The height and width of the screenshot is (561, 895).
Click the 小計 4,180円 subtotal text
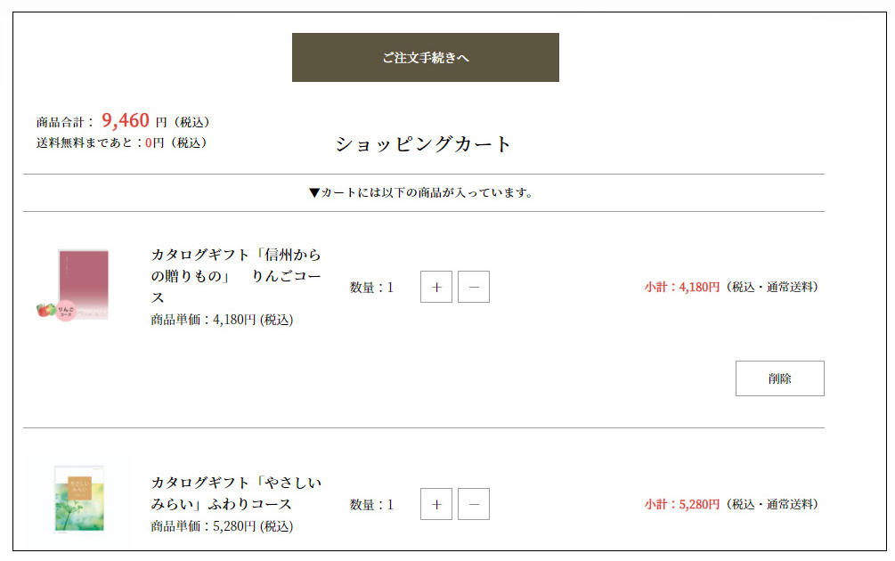pos(682,288)
